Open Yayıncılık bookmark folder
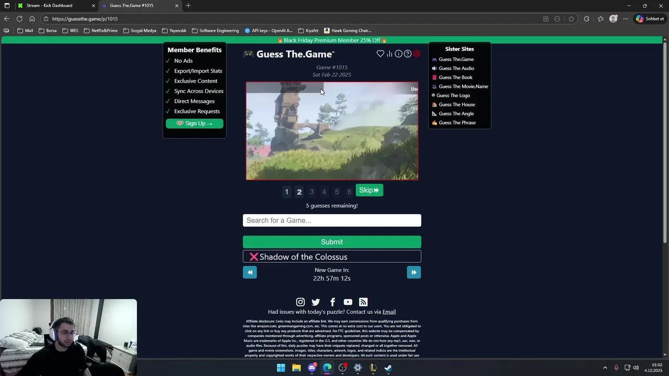This screenshot has height=376, width=669. 174,31
